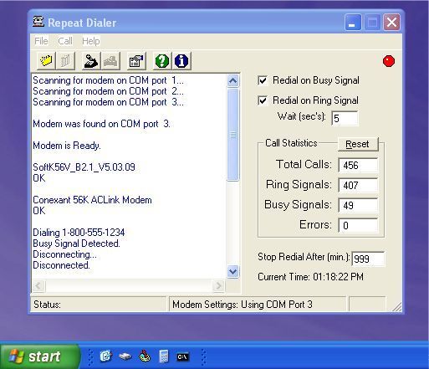Click the log scroll up arrow
Image resolution: width=429 pixels, height=369 pixels.
232,80
